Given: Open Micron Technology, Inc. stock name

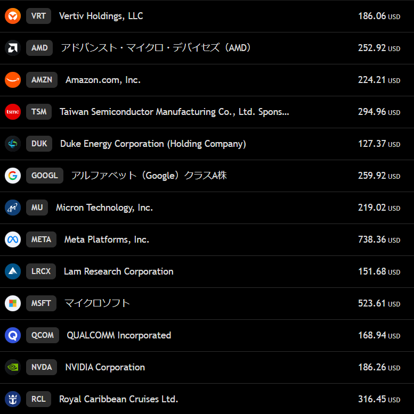Looking at the screenshot, I should (104, 208).
